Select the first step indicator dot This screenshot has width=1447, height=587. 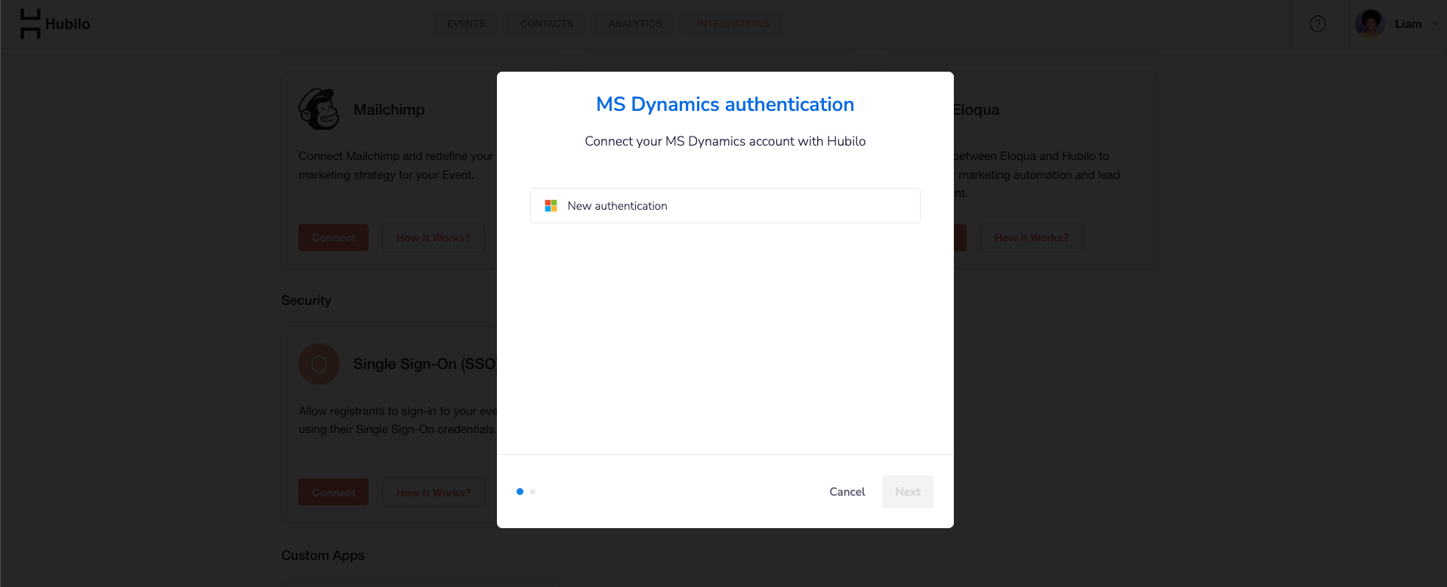(520, 492)
